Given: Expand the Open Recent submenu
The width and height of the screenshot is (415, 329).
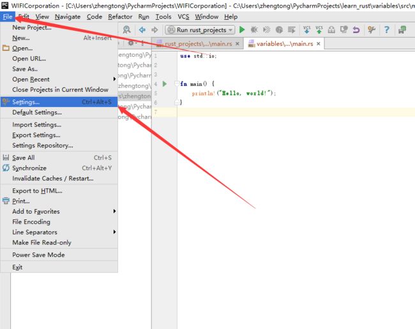Looking at the screenshot, I should pos(59,79).
